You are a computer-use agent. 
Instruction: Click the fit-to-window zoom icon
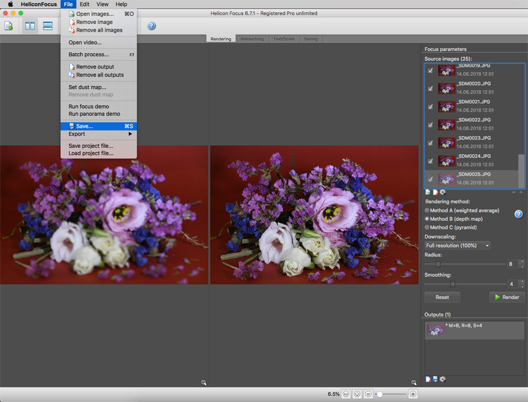point(357,394)
